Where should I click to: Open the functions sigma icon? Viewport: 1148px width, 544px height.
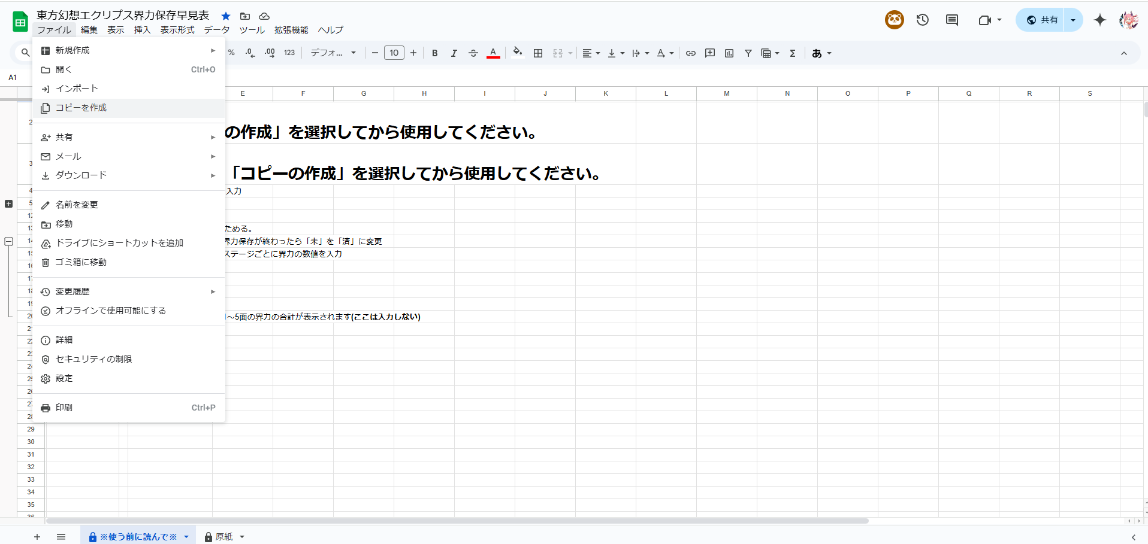(x=793, y=53)
